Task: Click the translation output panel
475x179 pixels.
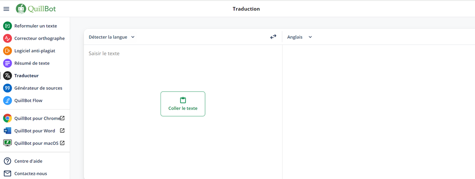Action: click(x=379, y=112)
